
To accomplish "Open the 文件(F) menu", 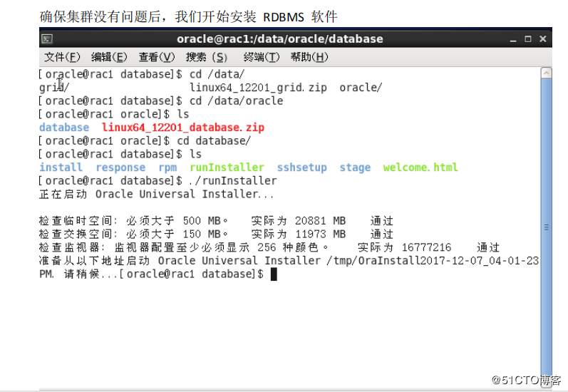I will point(62,57).
